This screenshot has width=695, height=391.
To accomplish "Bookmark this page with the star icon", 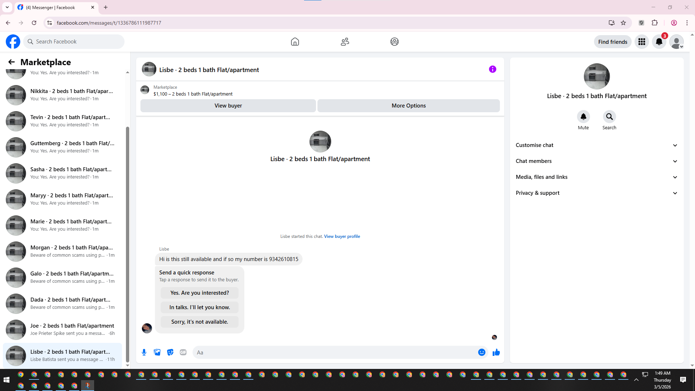I will tap(623, 23).
